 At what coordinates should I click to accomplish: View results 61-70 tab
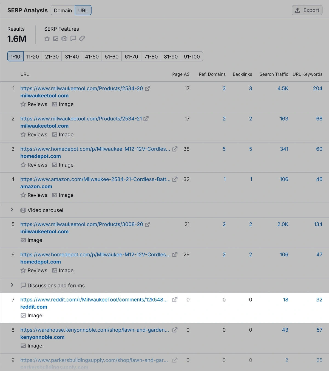(x=131, y=56)
